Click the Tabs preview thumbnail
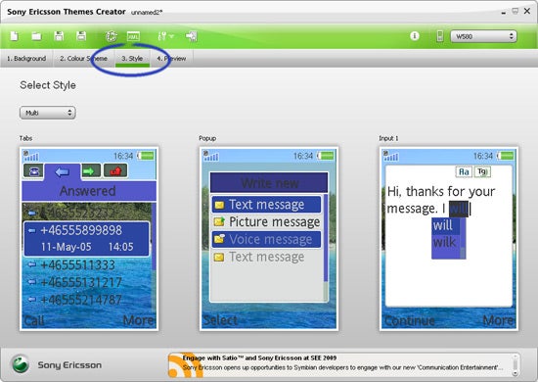The height and width of the screenshot is (382, 538). click(x=89, y=239)
